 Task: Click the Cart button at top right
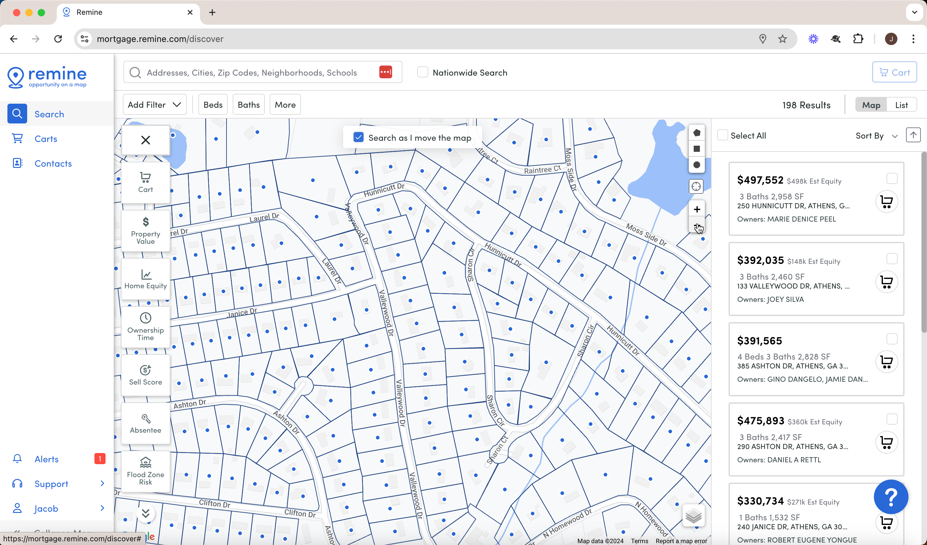894,72
